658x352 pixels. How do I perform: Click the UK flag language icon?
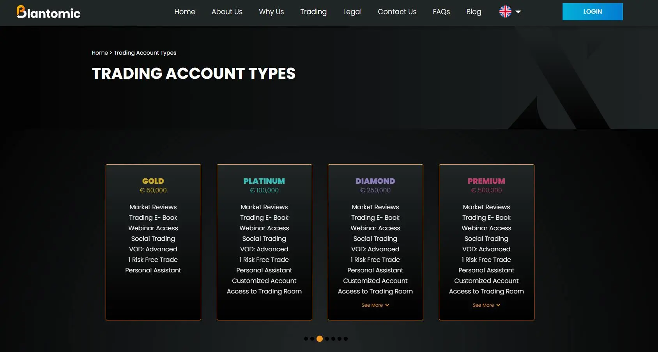pyautogui.click(x=505, y=12)
